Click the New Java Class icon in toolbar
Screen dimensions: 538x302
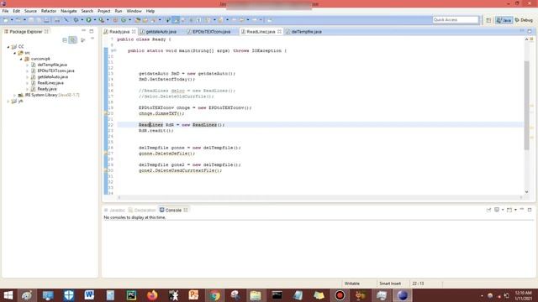coord(124,20)
